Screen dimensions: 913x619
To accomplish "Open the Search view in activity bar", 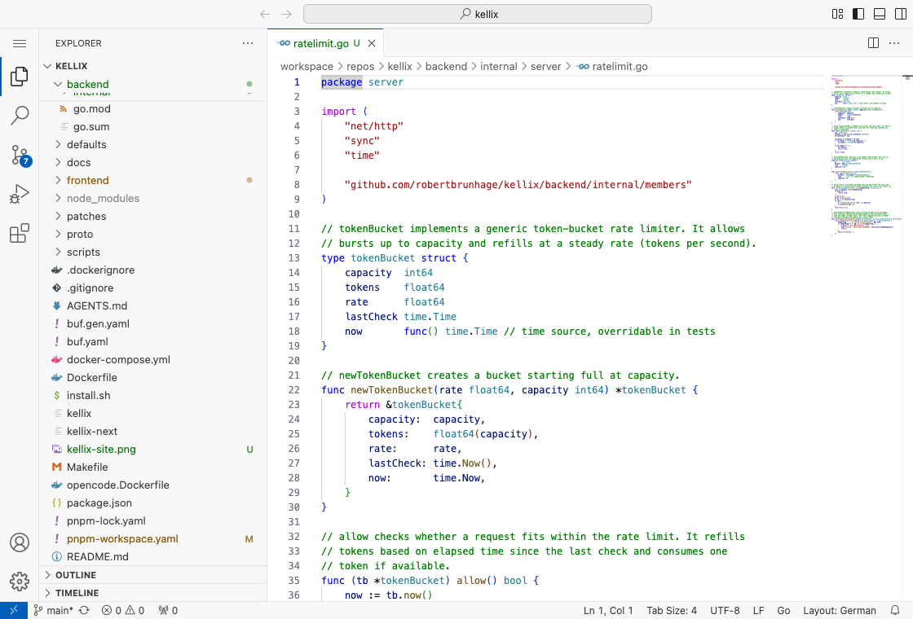I will 20,115.
